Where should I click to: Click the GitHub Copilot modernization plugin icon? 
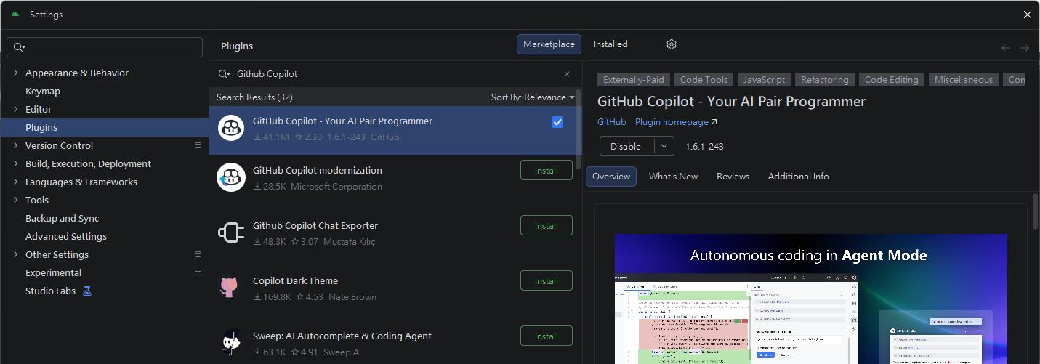[x=231, y=178]
